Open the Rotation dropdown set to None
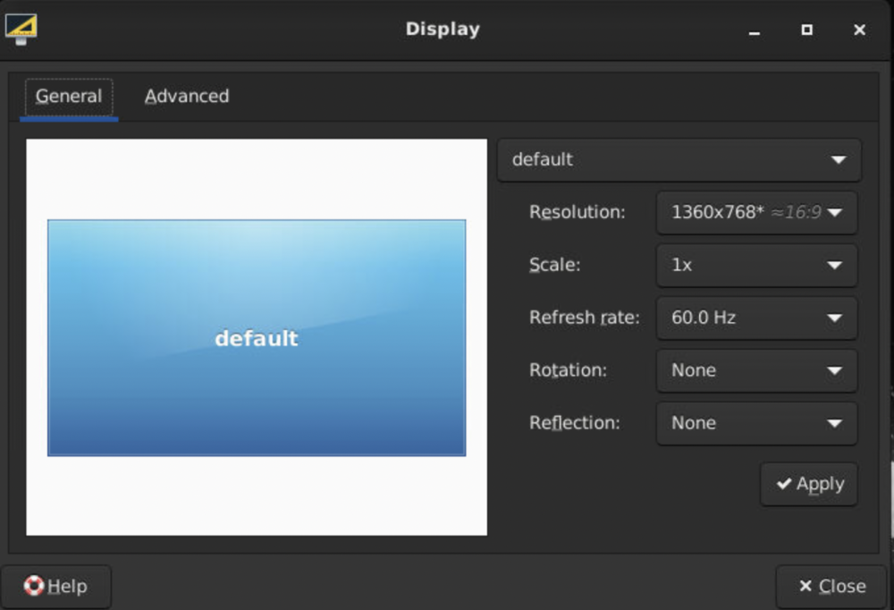The image size is (894, 610). point(756,370)
